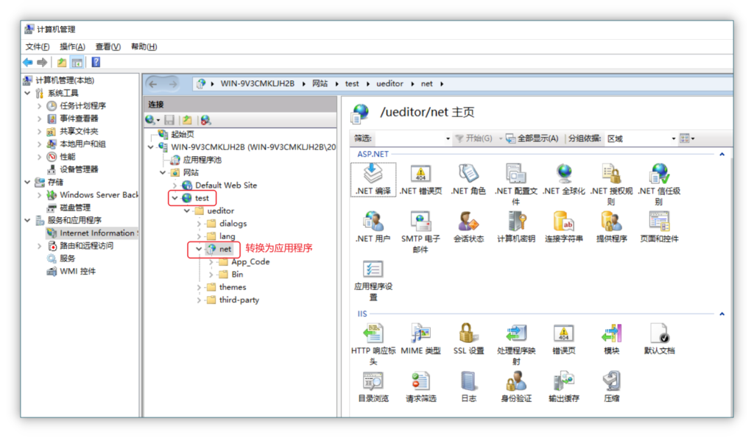Open the .NET 用户 feature
754x438 pixels.
click(x=373, y=227)
